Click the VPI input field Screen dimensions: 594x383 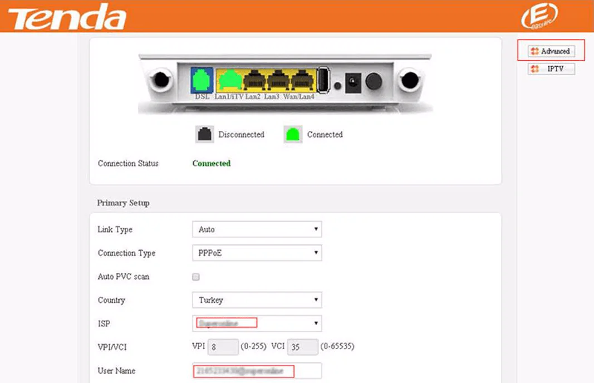pos(223,347)
